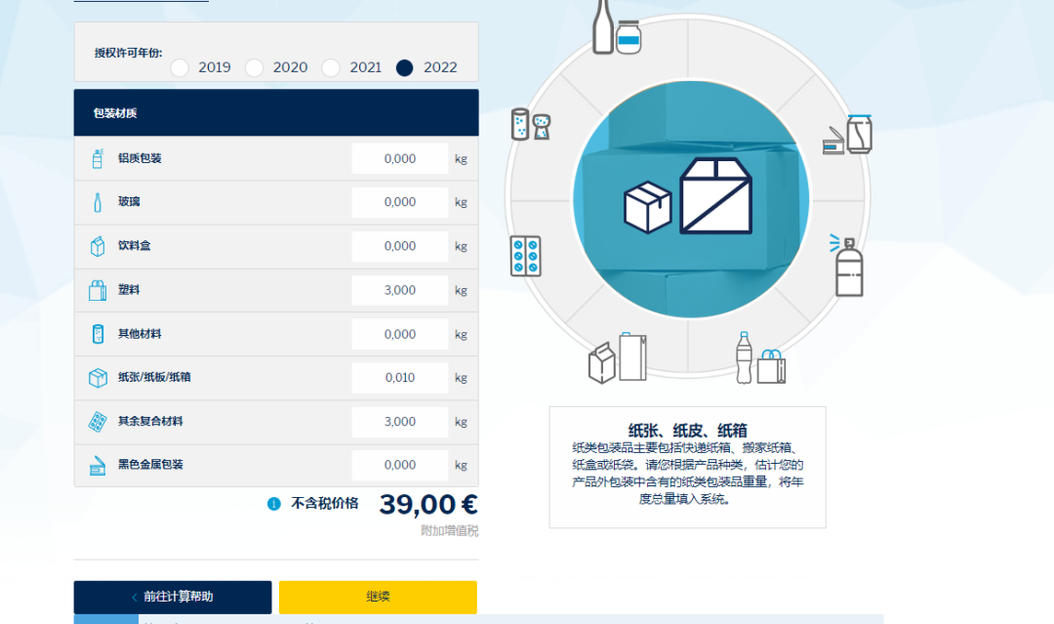The height and width of the screenshot is (624, 1054).
Task: Click the 塑料 weight input field
Action: [x=399, y=289]
